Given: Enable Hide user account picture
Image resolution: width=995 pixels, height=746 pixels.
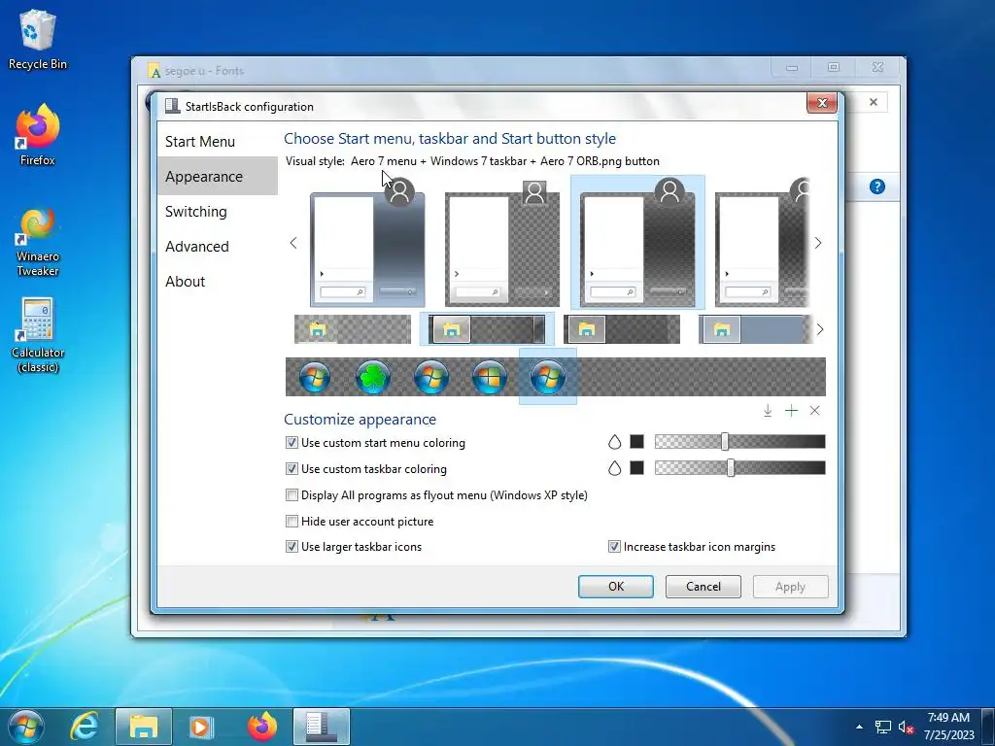Looking at the screenshot, I should (292, 522).
